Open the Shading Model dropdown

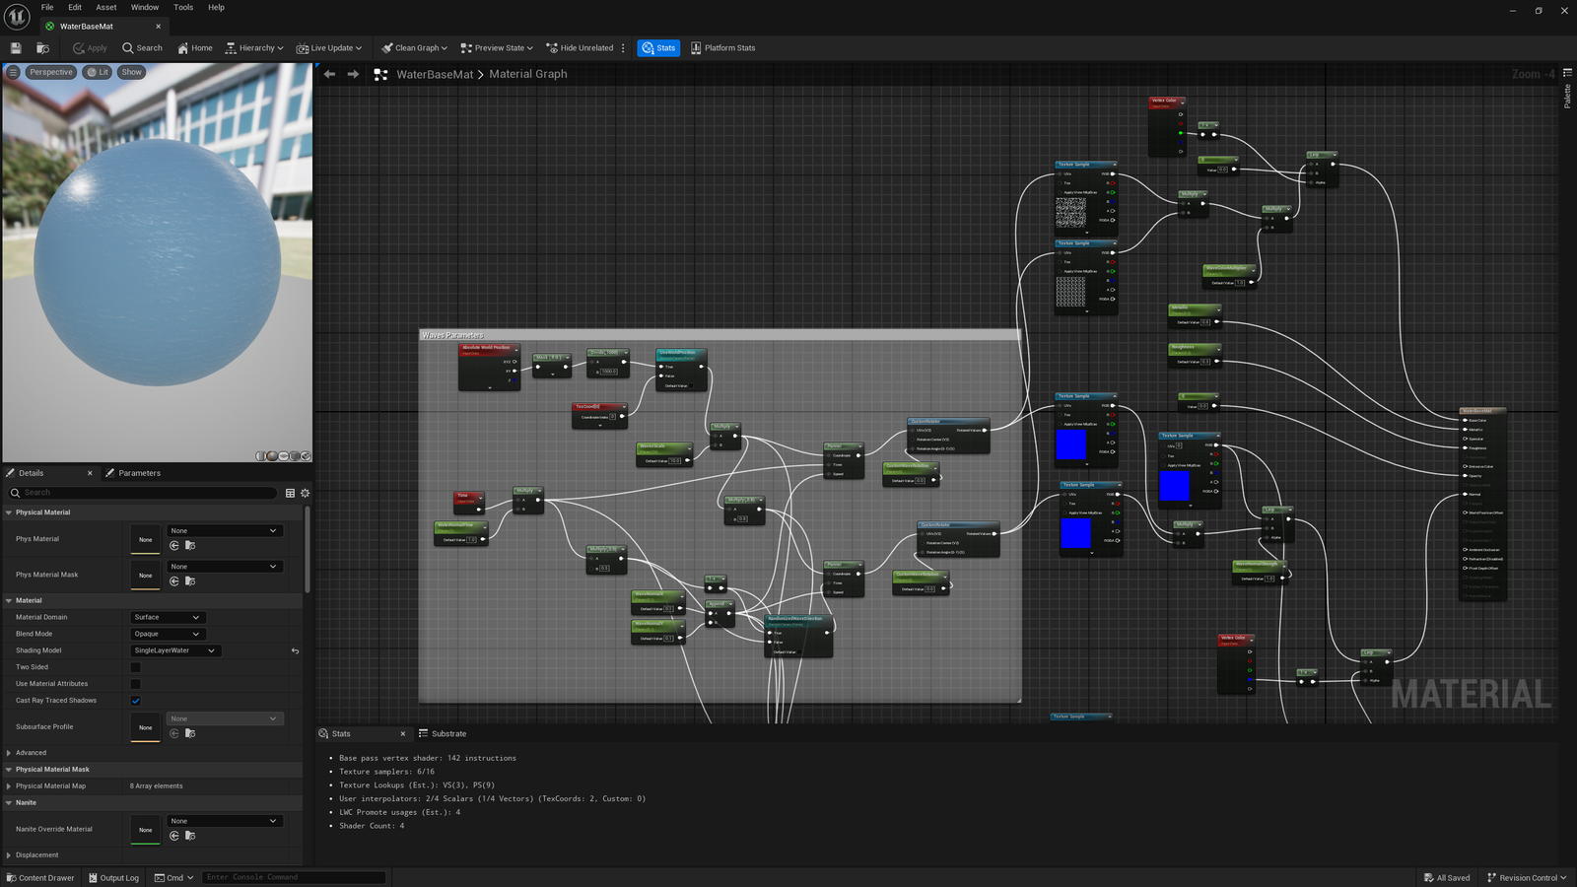(x=174, y=650)
